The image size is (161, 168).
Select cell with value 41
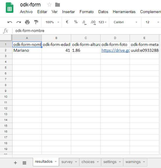tap(56, 50)
